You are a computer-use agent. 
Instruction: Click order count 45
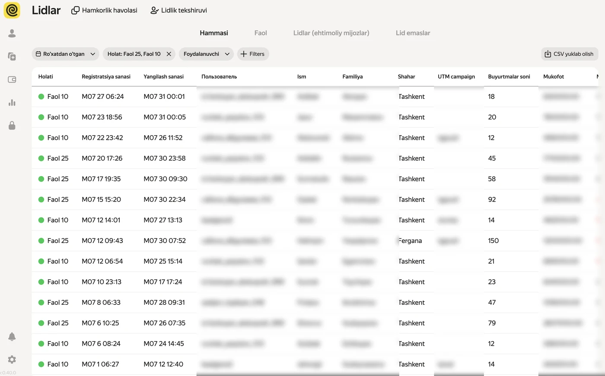(492, 158)
